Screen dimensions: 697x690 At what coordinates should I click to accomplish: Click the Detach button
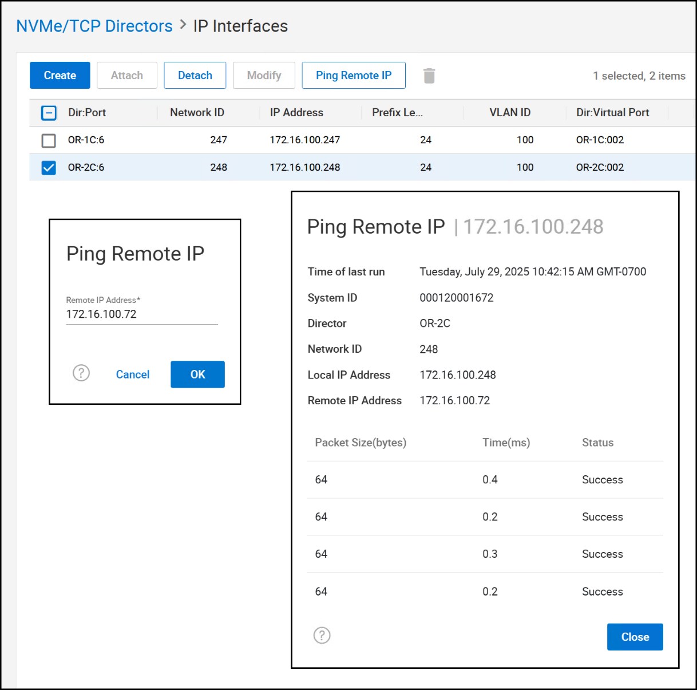click(x=195, y=76)
